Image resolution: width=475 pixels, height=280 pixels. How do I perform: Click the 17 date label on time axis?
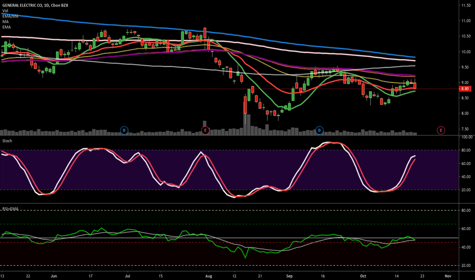tap(91, 276)
